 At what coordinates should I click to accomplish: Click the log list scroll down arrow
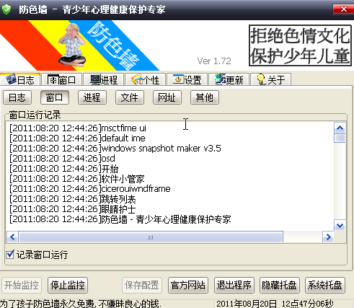coord(340,226)
